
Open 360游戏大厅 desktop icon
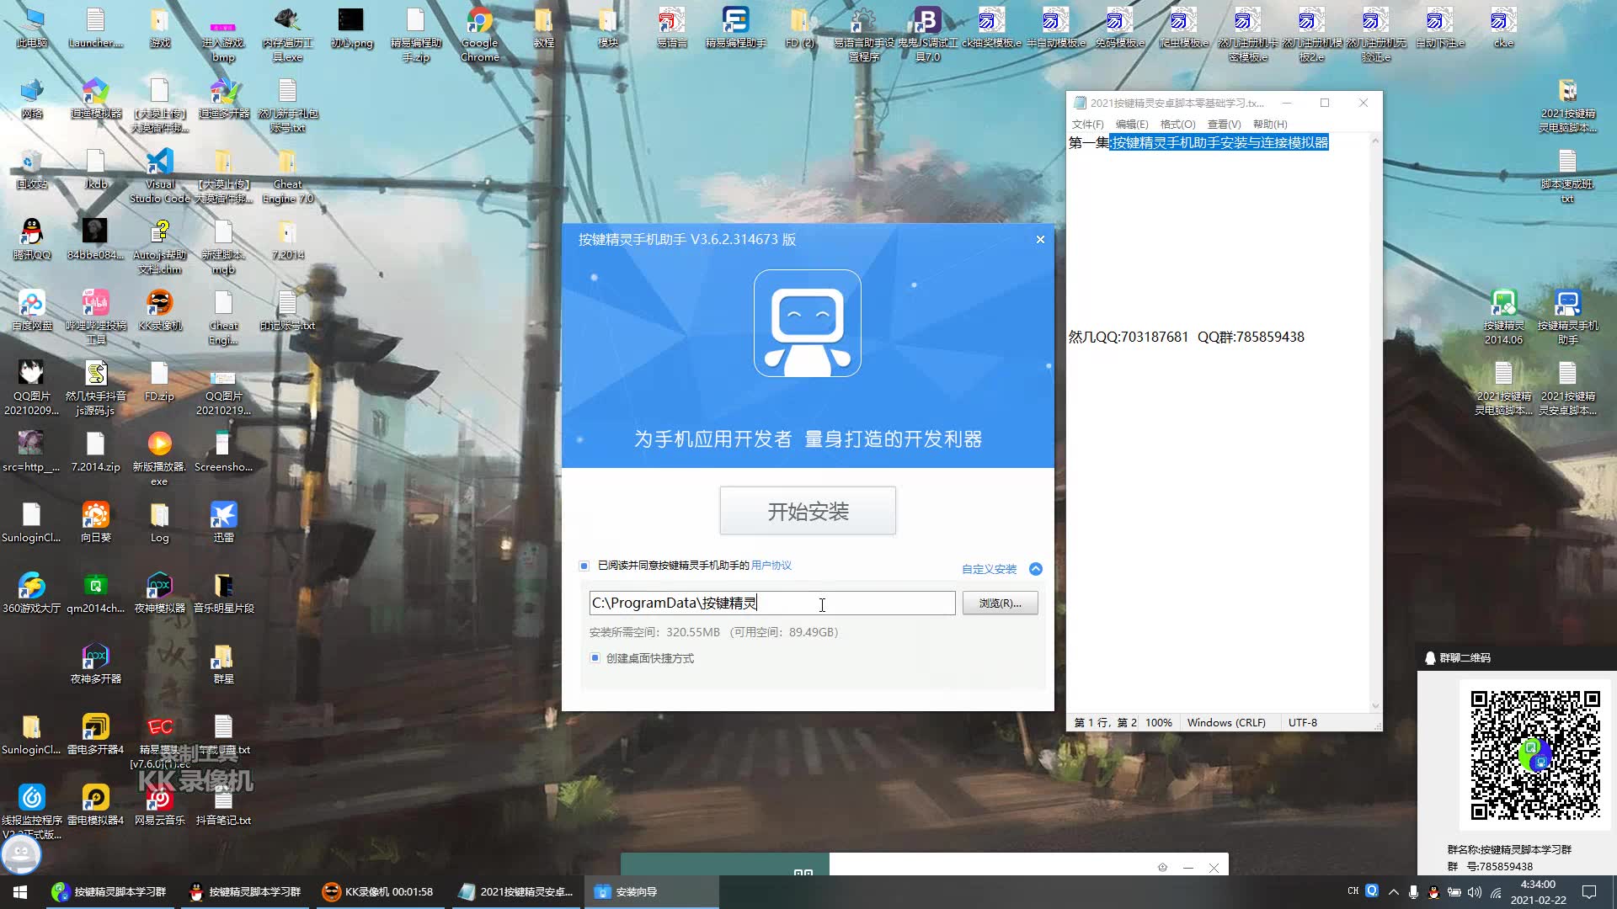pyautogui.click(x=32, y=593)
